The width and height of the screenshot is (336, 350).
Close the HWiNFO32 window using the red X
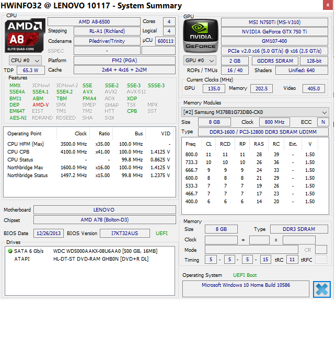328,5
